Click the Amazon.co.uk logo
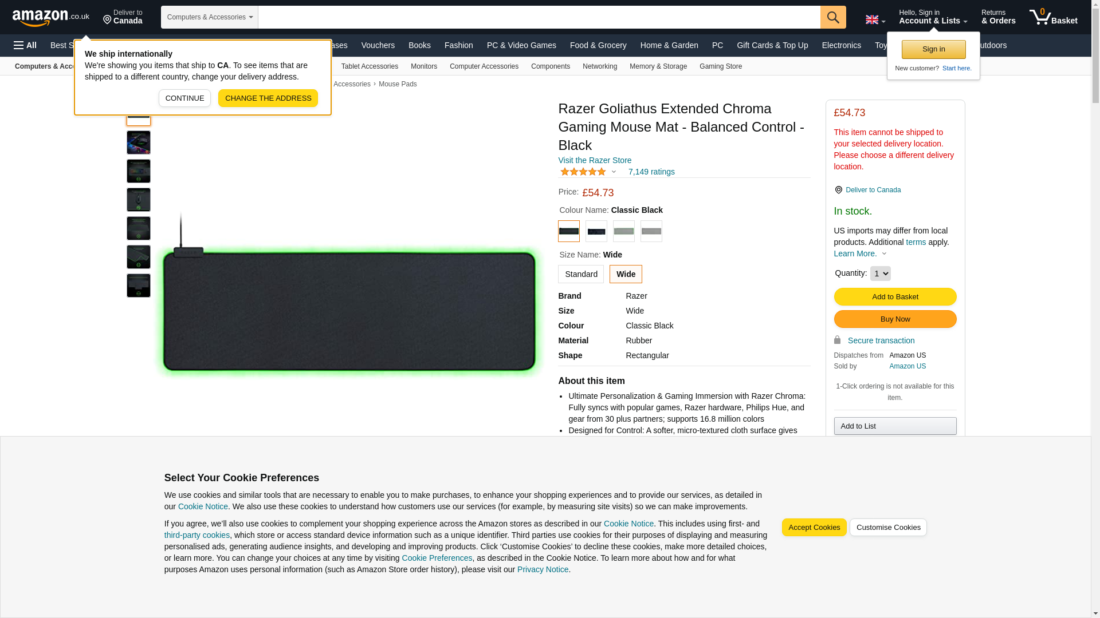 (x=50, y=17)
